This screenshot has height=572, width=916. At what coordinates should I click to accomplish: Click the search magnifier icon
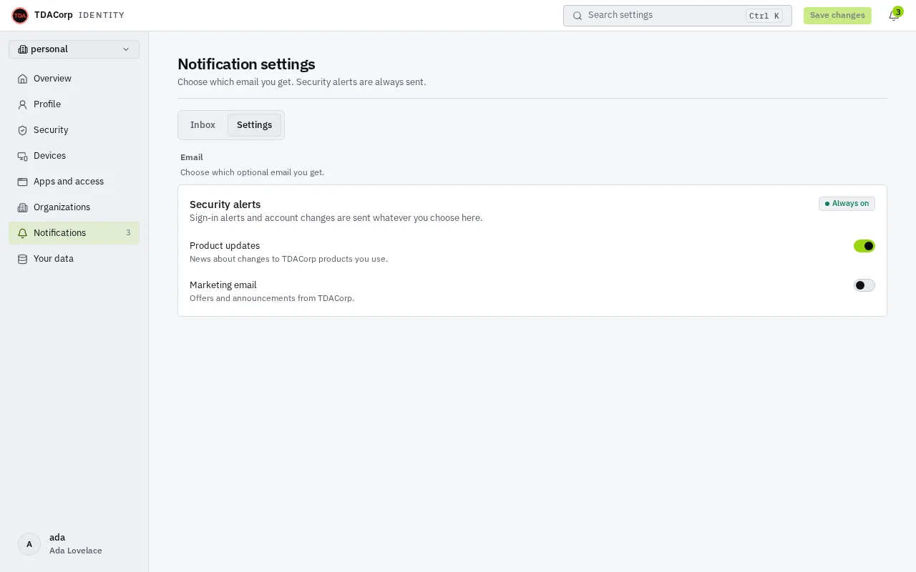coord(578,16)
